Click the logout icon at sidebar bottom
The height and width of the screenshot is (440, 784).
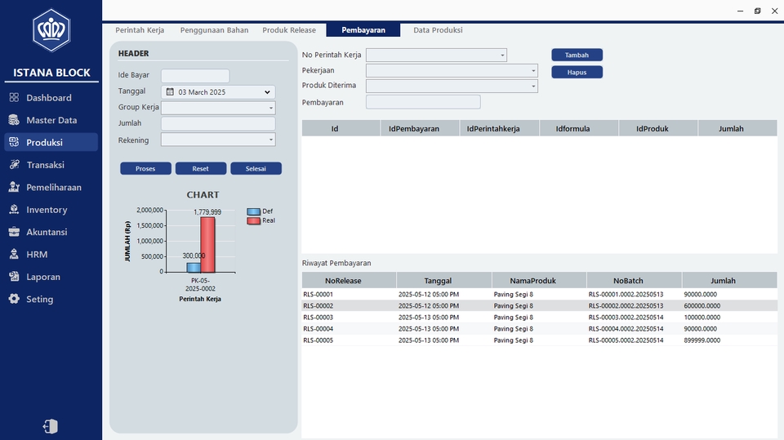51,426
